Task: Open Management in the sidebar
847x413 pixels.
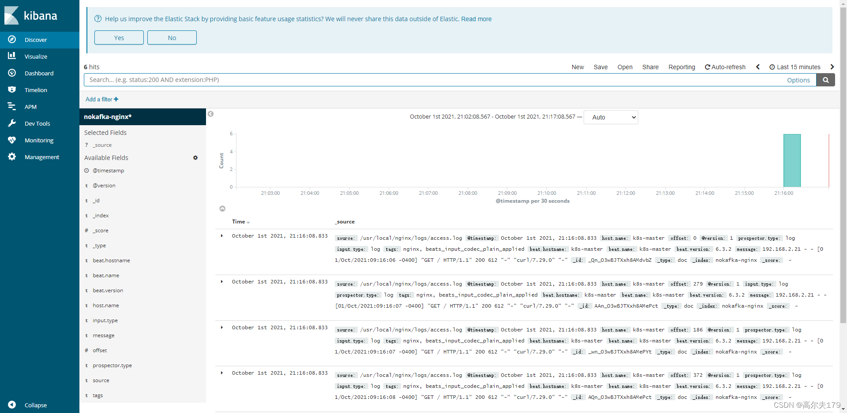Action: (x=42, y=156)
